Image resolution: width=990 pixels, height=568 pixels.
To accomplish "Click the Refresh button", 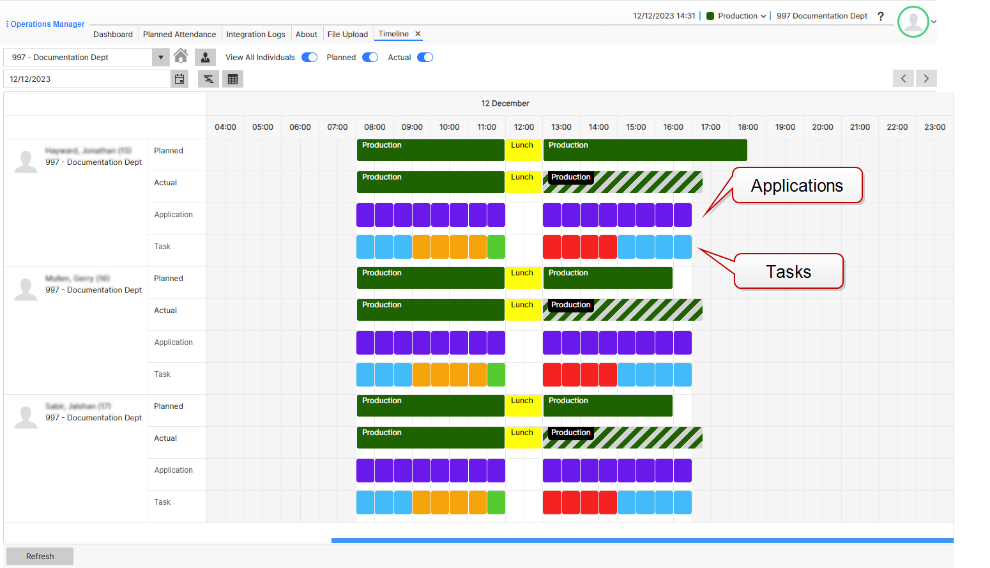I will pos(40,556).
